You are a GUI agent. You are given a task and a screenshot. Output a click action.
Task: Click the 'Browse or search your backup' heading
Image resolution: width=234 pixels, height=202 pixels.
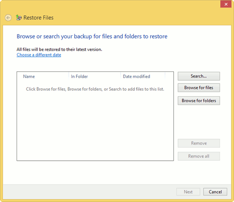point(92,36)
